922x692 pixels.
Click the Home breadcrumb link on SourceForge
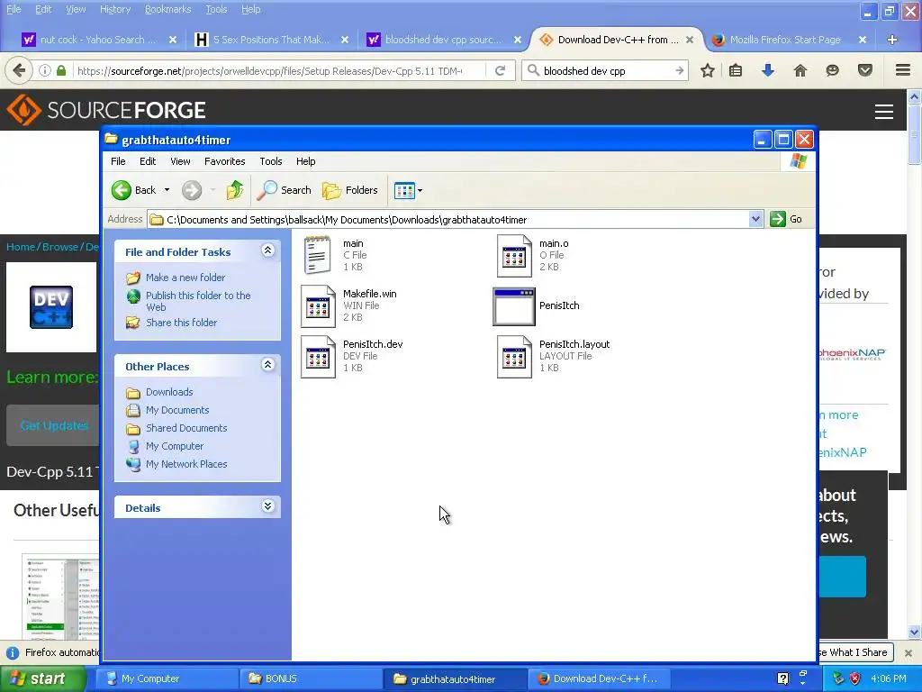(x=21, y=247)
